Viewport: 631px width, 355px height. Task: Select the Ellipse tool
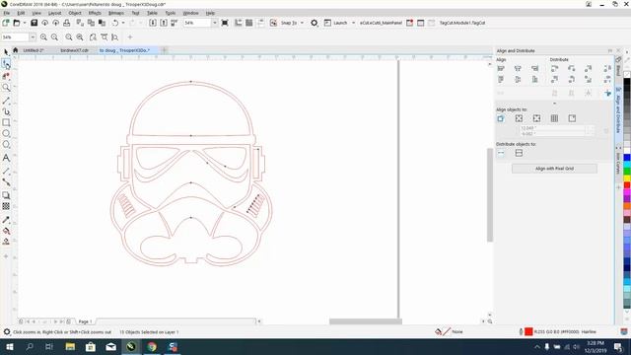pos(6,134)
